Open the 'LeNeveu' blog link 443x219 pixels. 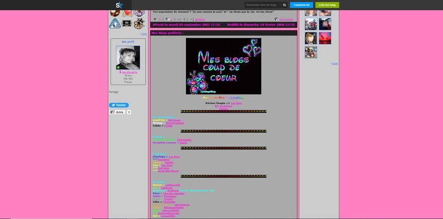(x=166, y=188)
